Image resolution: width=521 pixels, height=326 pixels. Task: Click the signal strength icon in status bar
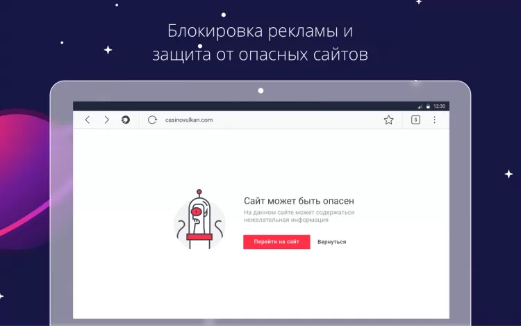click(420, 106)
